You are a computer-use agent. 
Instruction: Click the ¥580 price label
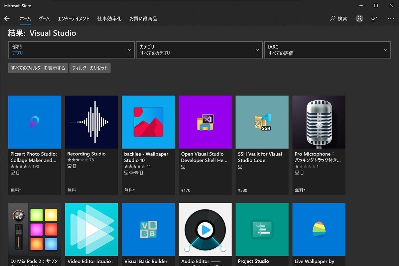(x=243, y=190)
